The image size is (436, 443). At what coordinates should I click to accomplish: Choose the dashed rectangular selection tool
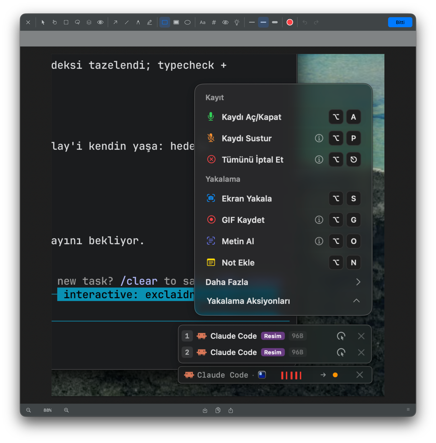(66, 22)
